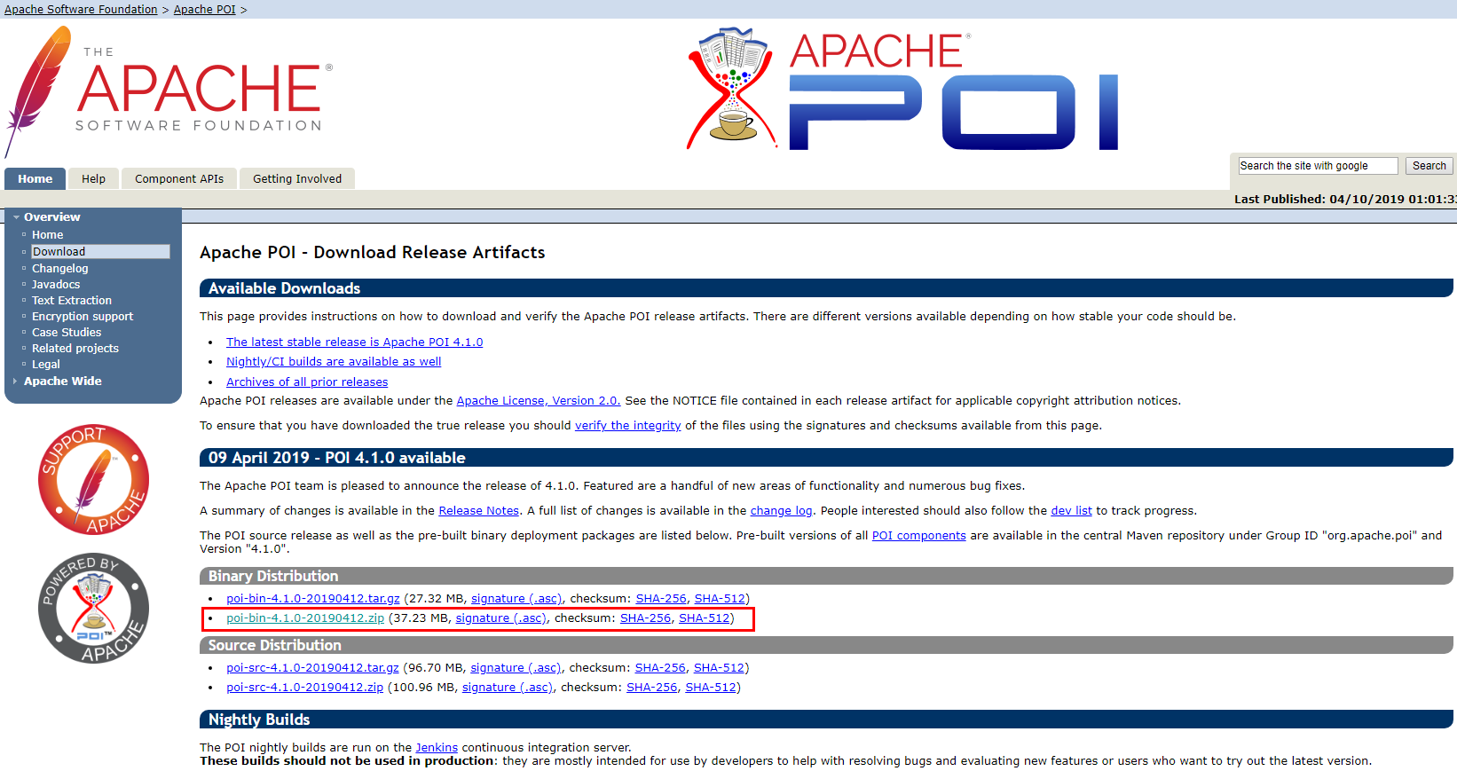
Task: Open SHA-256 checksum for poi-src tar.gz
Action: pos(660,668)
